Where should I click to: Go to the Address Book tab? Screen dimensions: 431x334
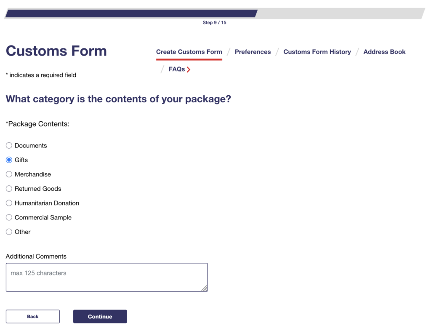click(x=384, y=52)
